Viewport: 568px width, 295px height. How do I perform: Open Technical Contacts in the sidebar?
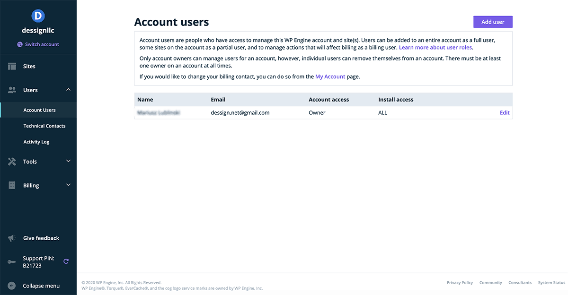(44, 126)
